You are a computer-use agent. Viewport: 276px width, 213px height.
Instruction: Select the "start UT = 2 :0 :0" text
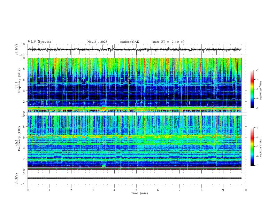tap(168, 42)
